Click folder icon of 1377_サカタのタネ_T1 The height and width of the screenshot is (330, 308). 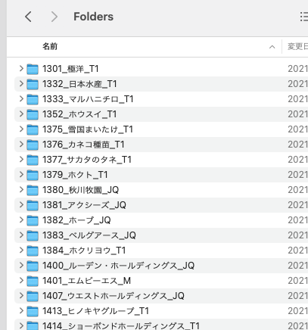pos(33,160)
